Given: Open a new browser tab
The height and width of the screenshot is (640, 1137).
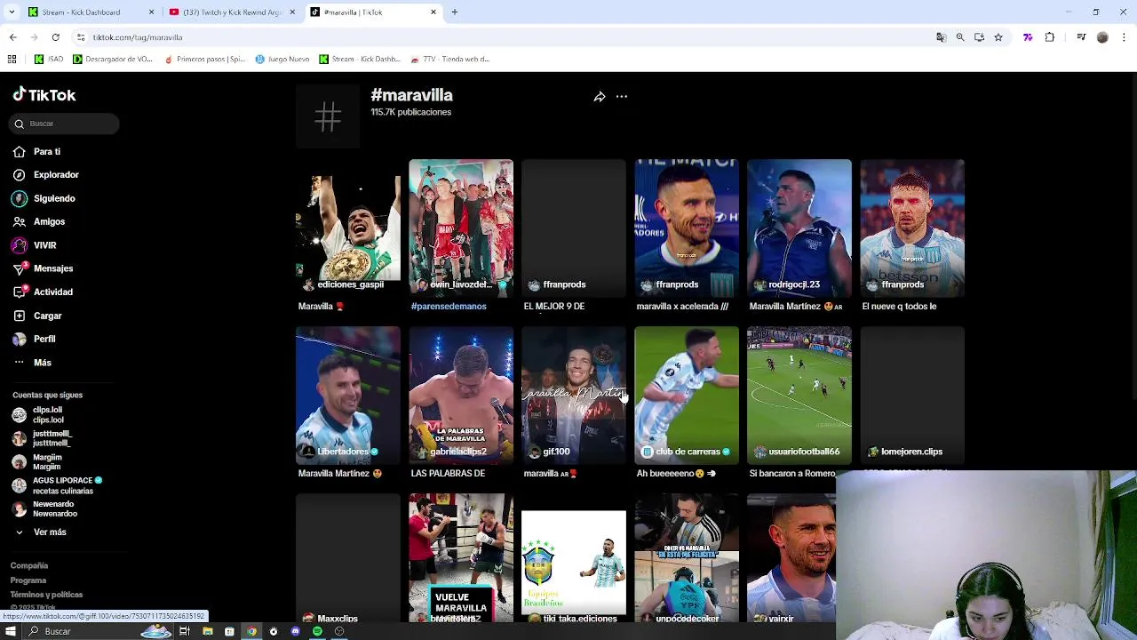Looking at the screenshot, I should (x=455, y=12).
